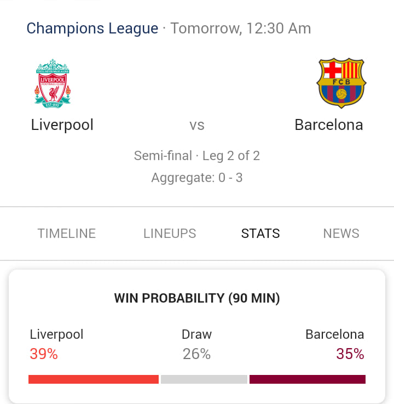Image resolution: width=394 pixels, height=404 pixels.
Task: Open the LINEUPS tab
Action: coord(170,234)
